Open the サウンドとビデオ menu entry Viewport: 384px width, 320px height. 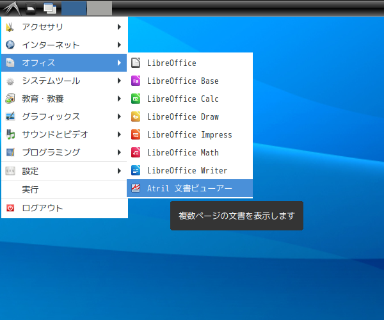[65, 134]
